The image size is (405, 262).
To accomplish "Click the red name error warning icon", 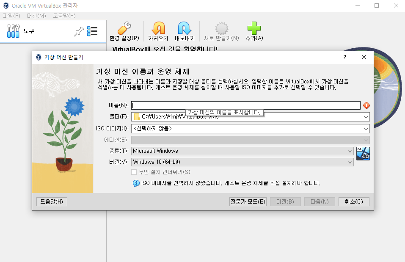I will click(x=366, y=105).
